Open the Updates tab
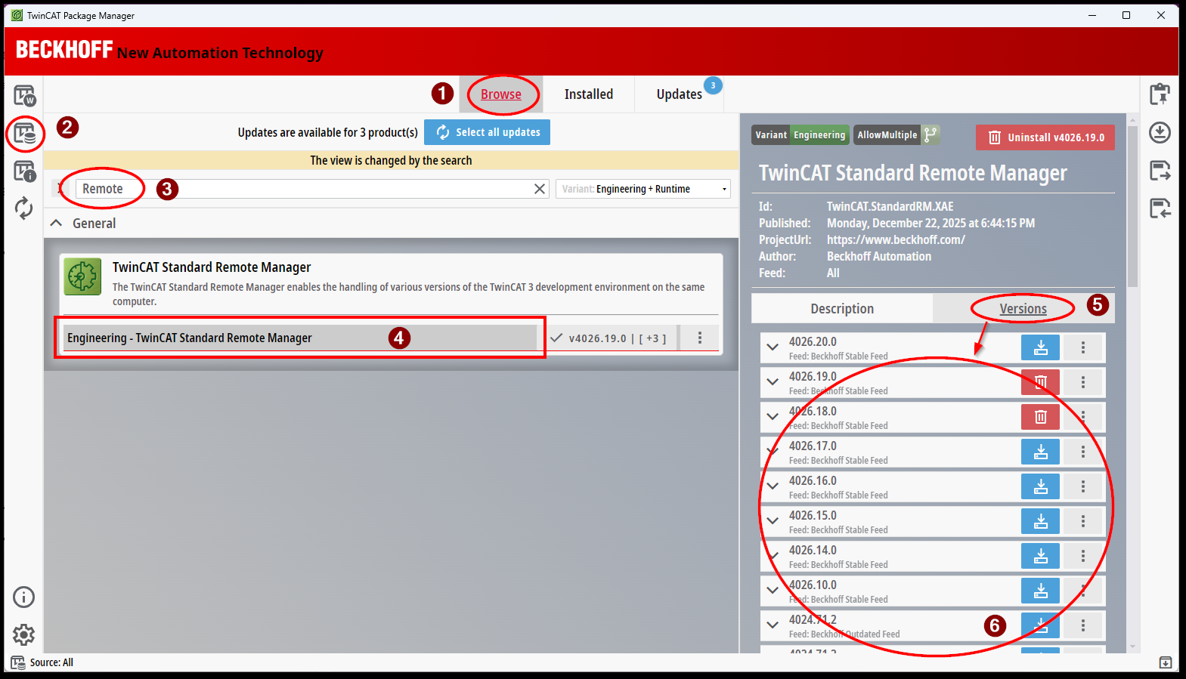Screen dimensions: 1186x679 [679, 94]
